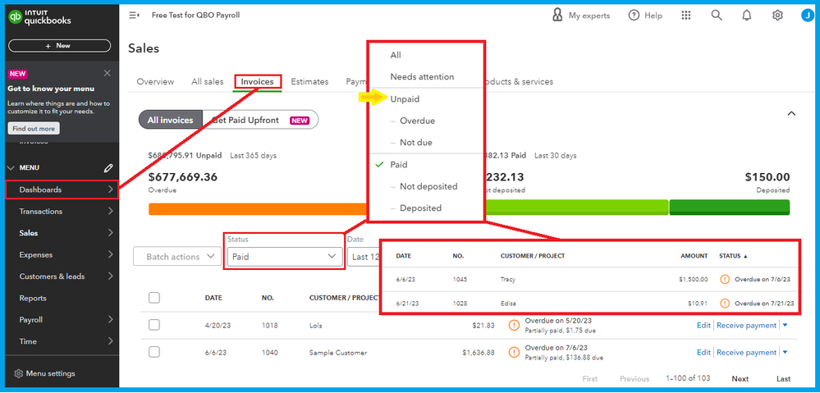Image resolution: width=820 pixels, height=393 pixels.
Task: Click the dark green Deposited bar
Action: click(730, 208)
